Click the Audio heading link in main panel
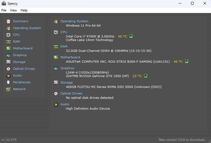211x143 pixels. click(x=65, y=104)
